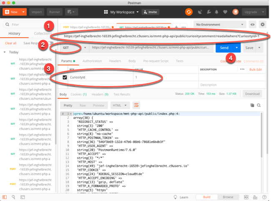Open the Headers request tab
The height and width of the screenshot is (201, 271).
(x=115, y=61)
